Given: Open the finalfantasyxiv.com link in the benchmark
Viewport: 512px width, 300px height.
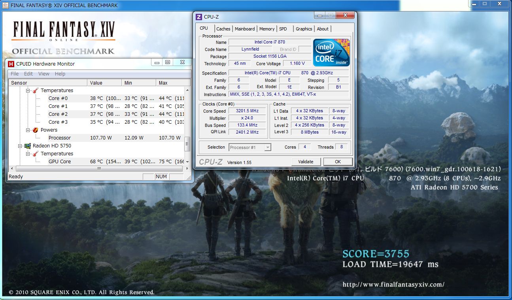Looking at the screenshot, I should [x=393, y=285].
